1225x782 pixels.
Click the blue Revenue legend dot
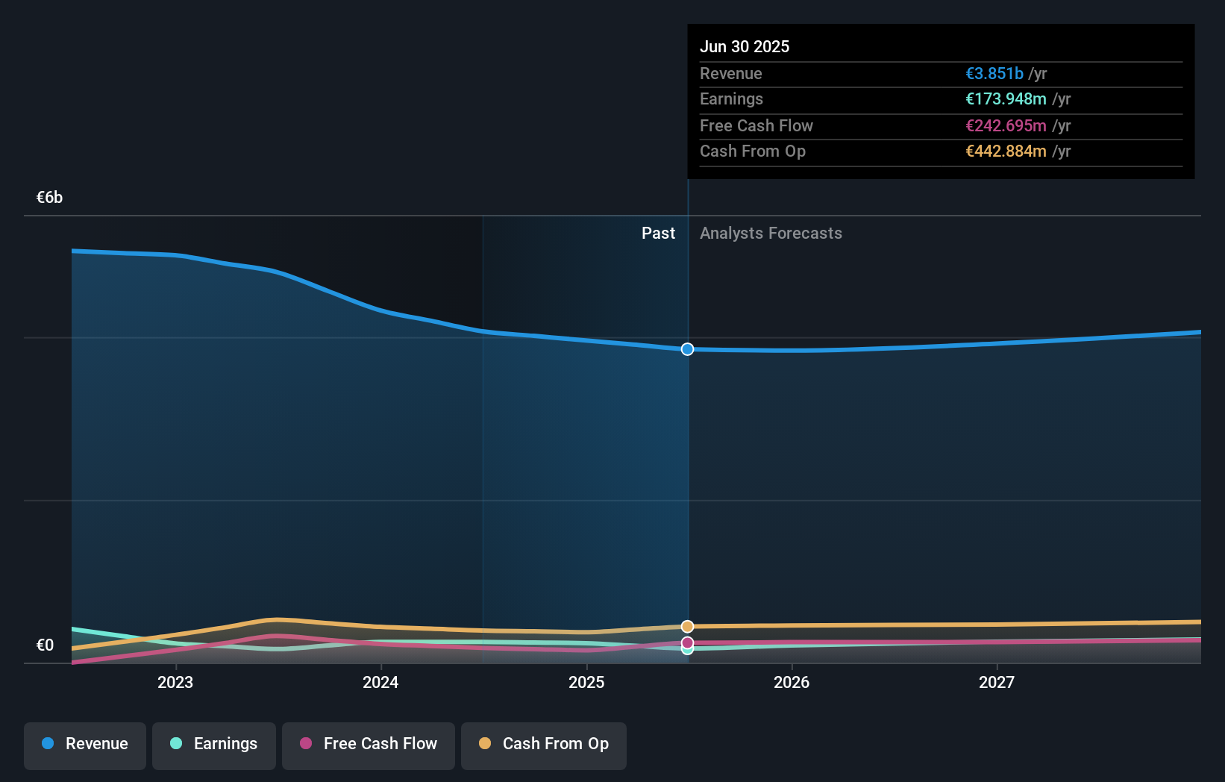tap(46, 744)
